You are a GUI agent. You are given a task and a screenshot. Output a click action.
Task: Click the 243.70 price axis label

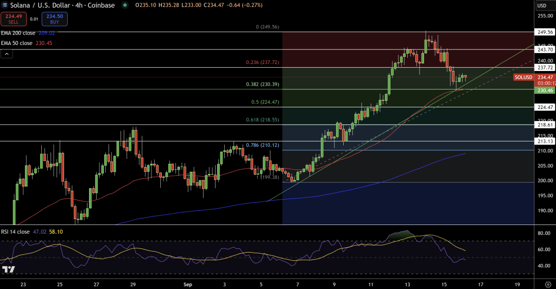545,49
